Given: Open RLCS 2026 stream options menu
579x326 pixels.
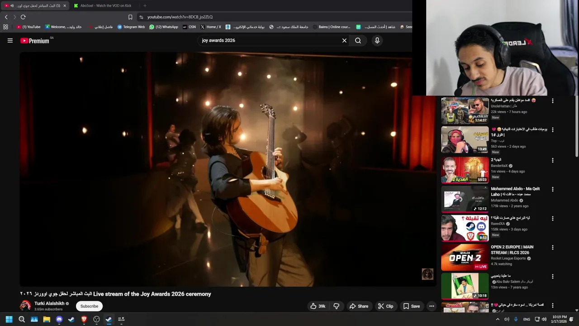Looking at the screenshot, I should pos(552,248).
